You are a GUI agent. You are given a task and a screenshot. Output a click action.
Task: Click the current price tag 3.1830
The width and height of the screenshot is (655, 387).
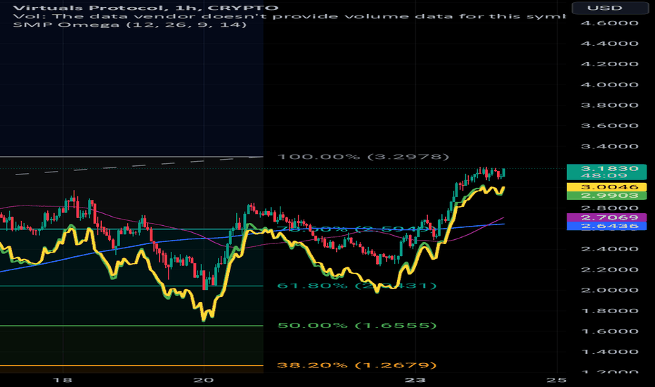tap(607, 172)
